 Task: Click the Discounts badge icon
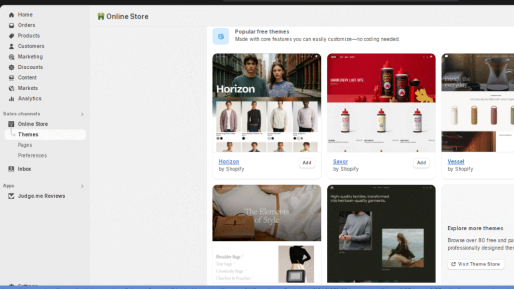coord(12,67)
